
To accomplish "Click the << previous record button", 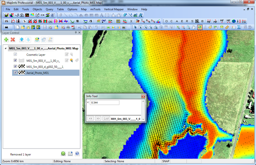I will pos(91,118).
